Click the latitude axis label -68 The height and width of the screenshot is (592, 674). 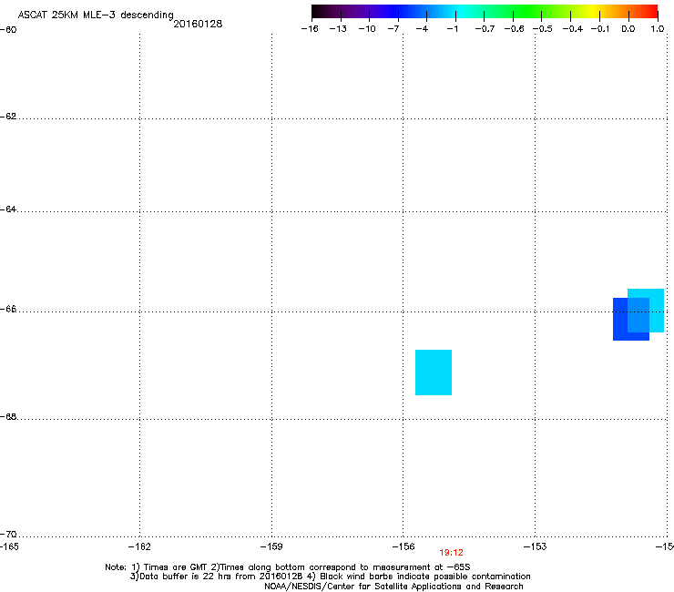click(x=8, y=416)
